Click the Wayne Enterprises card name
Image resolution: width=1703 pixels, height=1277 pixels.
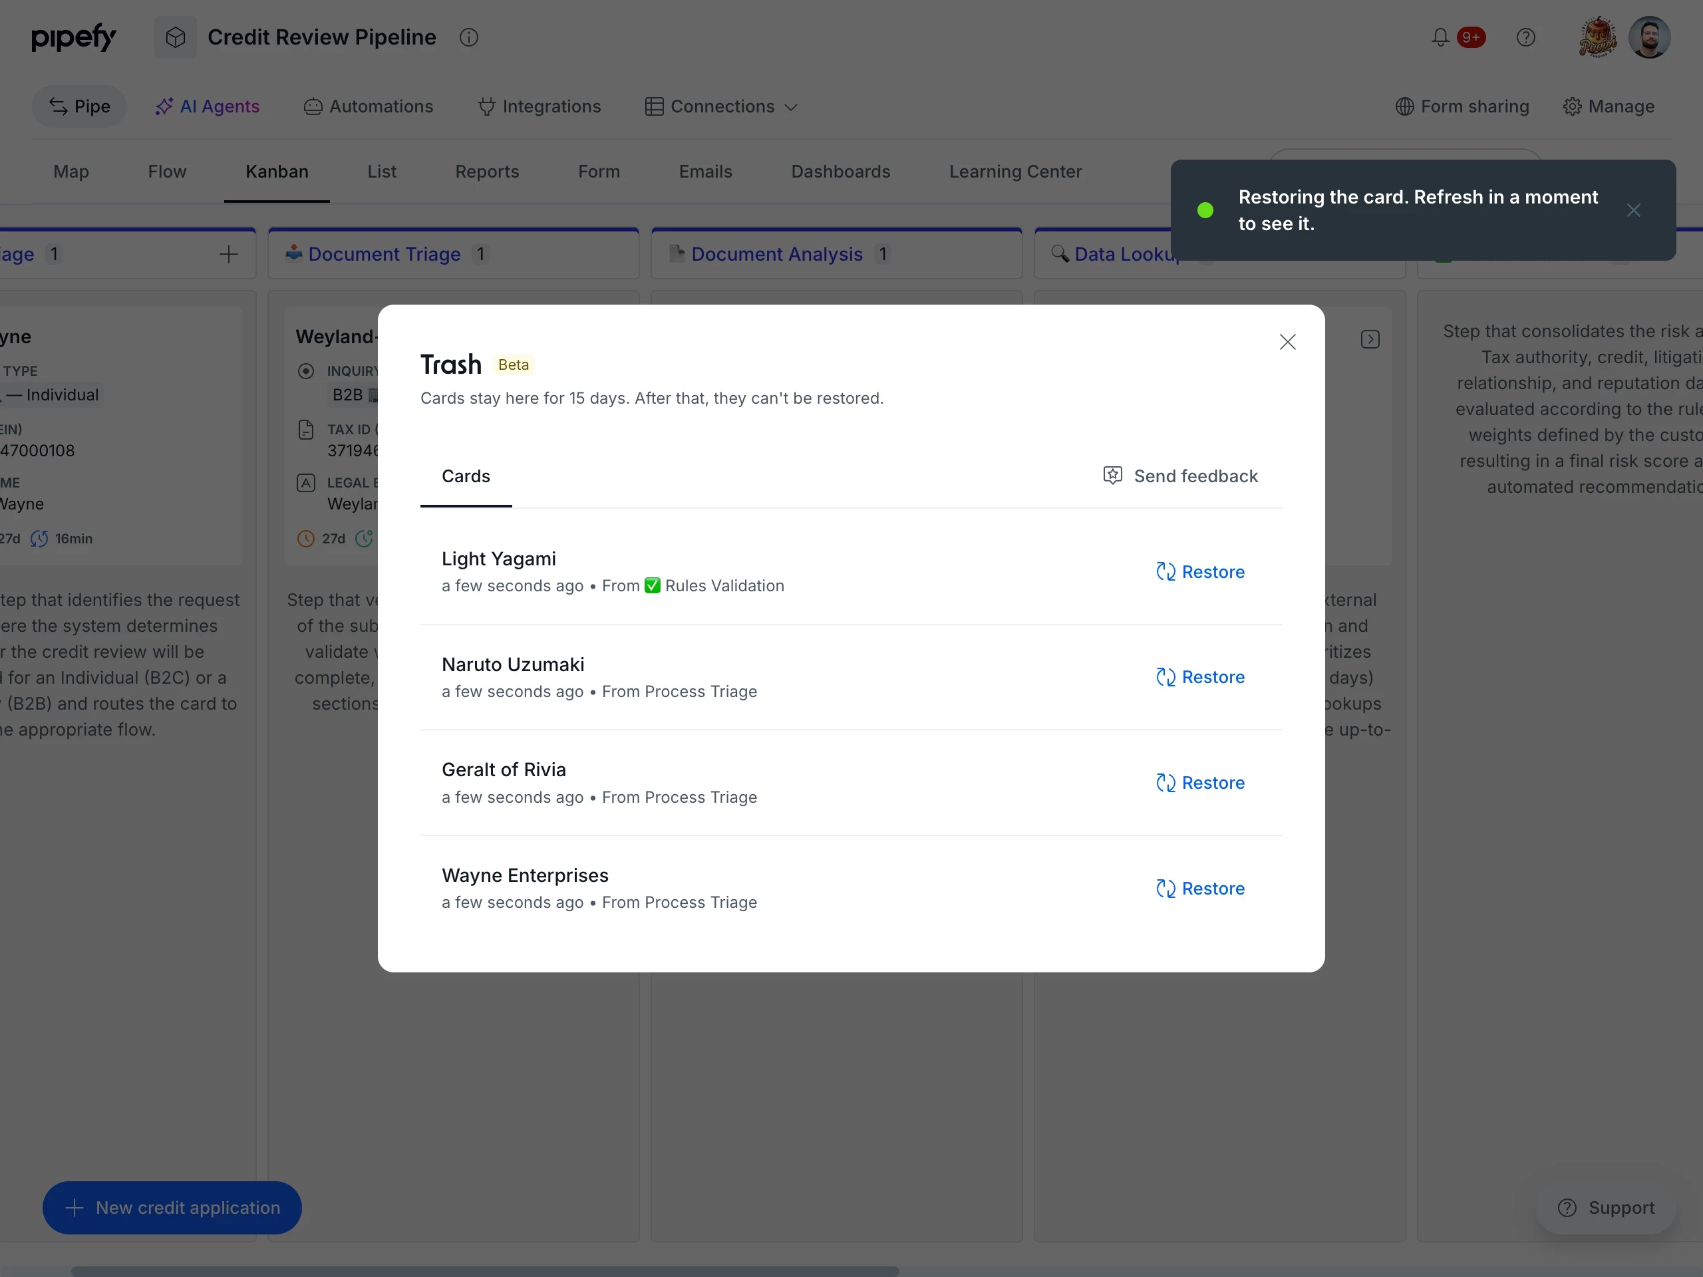point(525,875)
